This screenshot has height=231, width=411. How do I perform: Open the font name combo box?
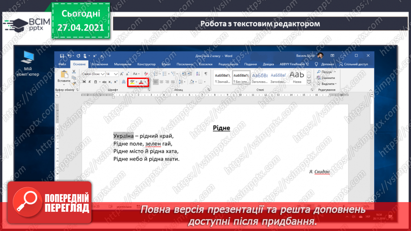click(x=93, y=74)
